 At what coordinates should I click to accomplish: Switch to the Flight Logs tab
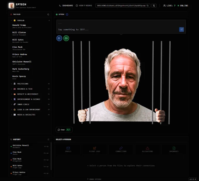95,149
